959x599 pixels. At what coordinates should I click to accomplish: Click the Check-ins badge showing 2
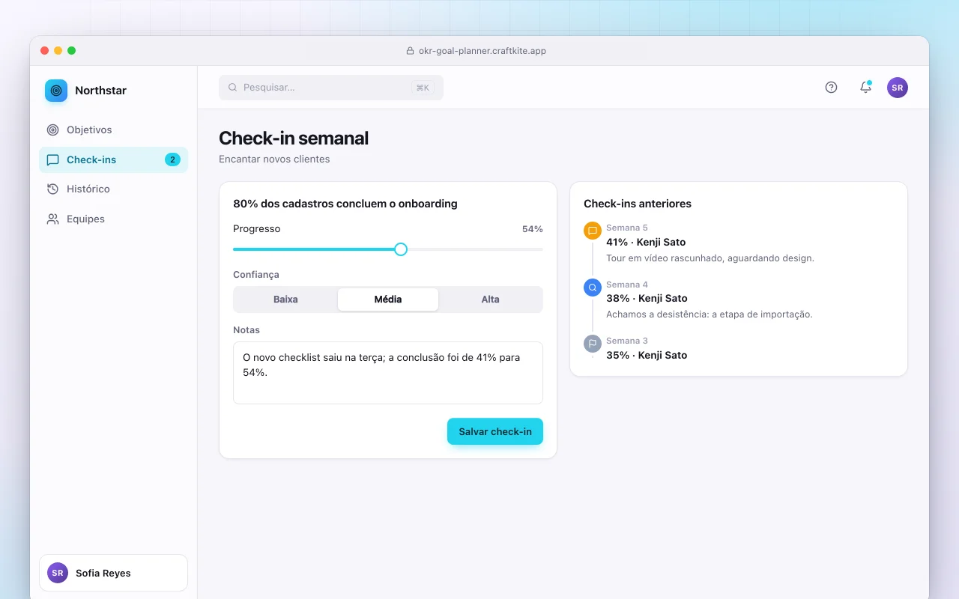click(x=172, y=159)
